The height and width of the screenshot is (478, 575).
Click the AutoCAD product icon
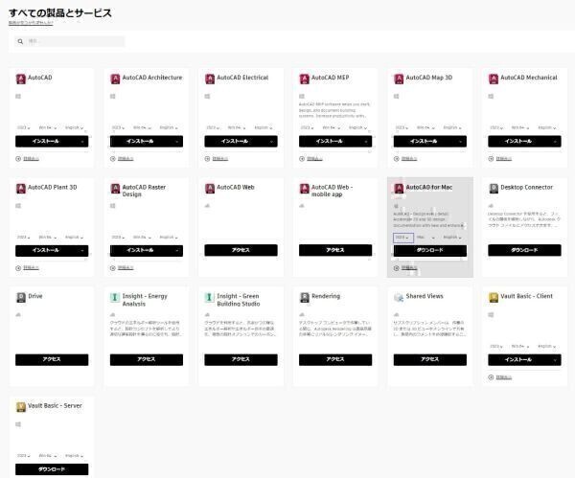[x=21, y=79]
